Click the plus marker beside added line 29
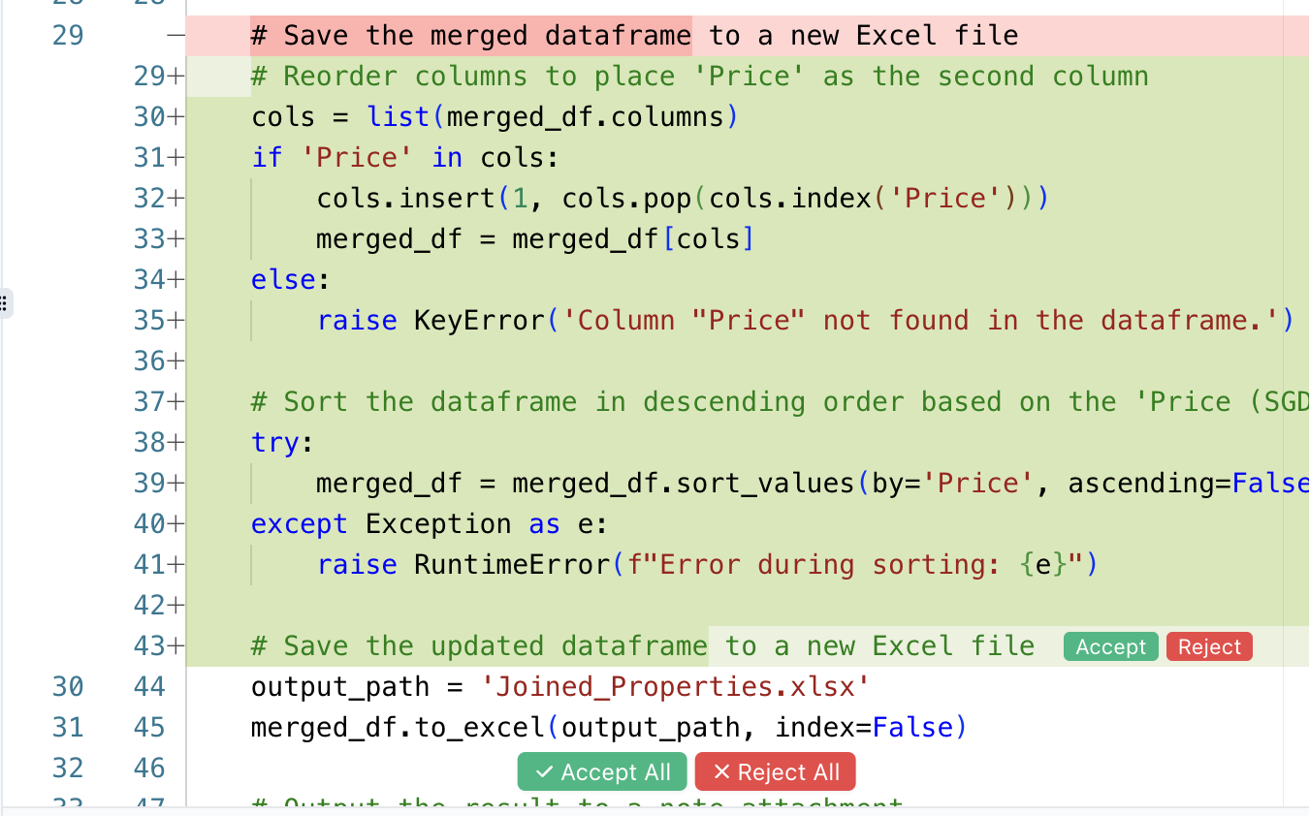Viewport: 1309px width, 816px height. point(176,77)
